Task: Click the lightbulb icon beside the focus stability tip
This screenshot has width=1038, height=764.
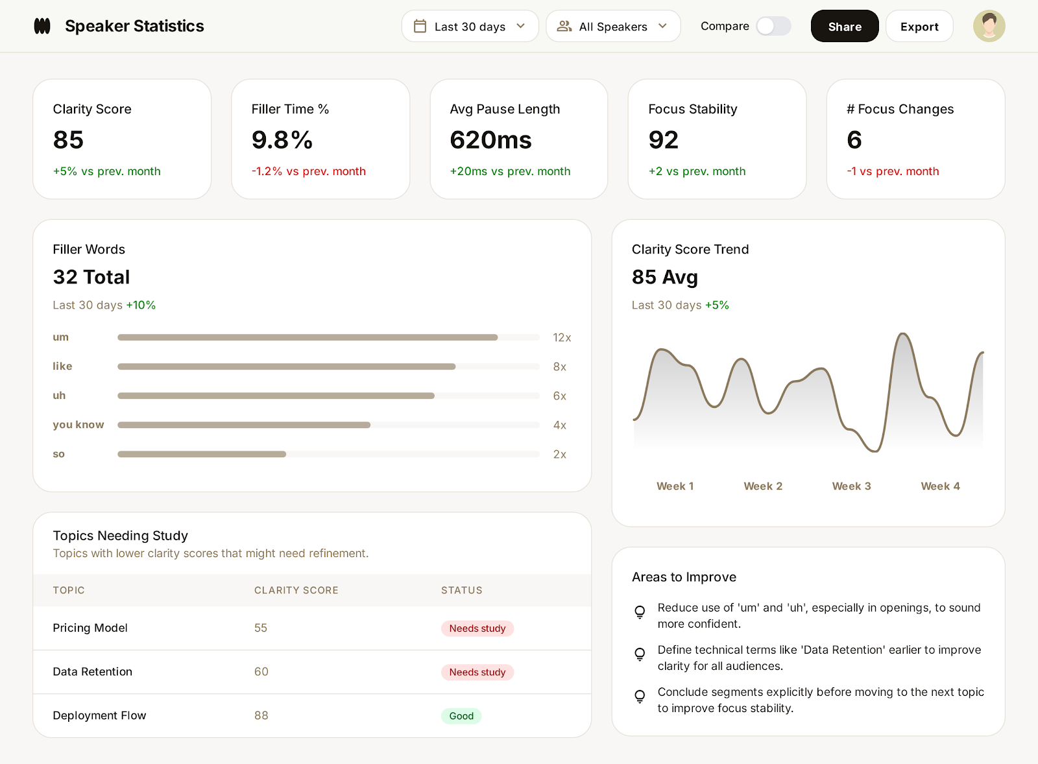Action: [639, 696]
